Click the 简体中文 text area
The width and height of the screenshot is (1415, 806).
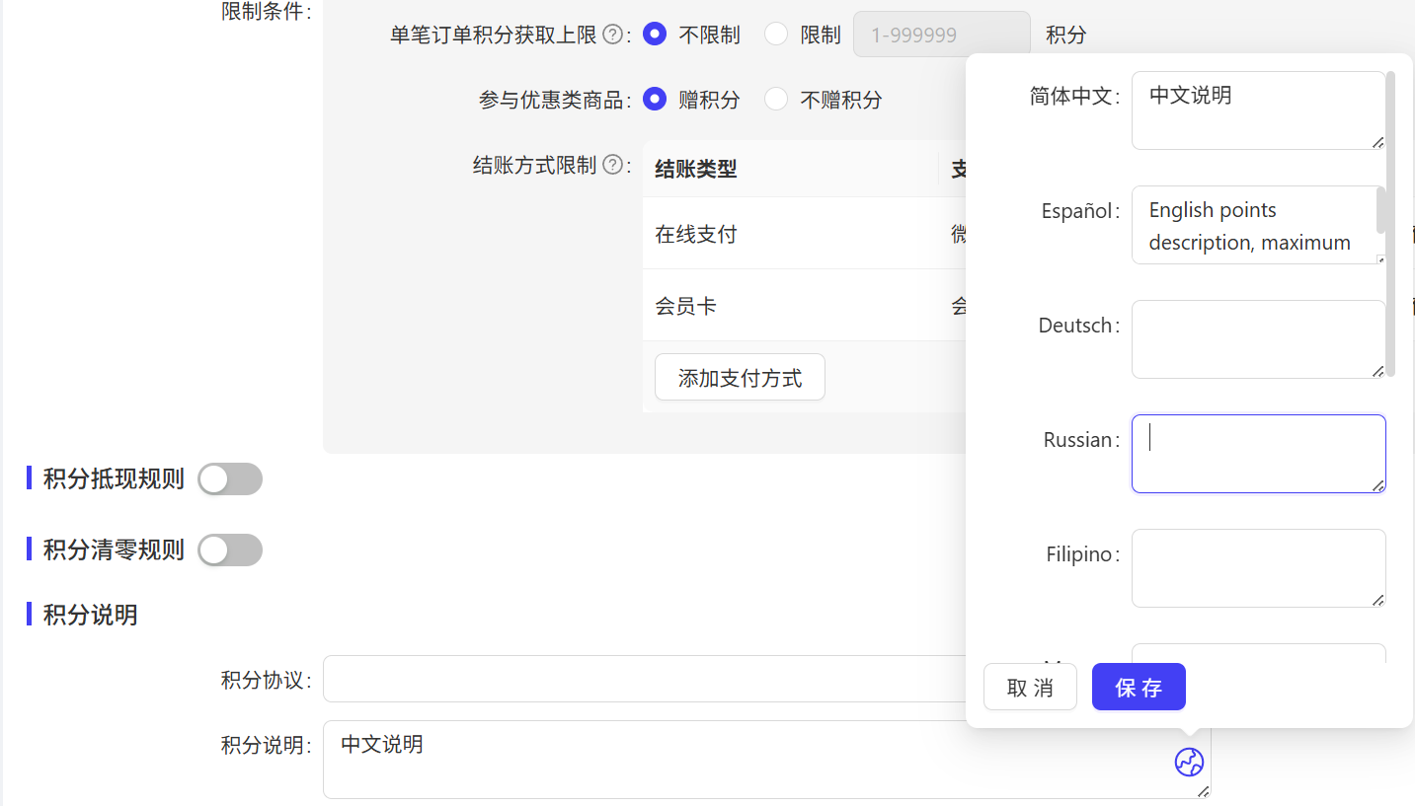(x=1257, y=110)
